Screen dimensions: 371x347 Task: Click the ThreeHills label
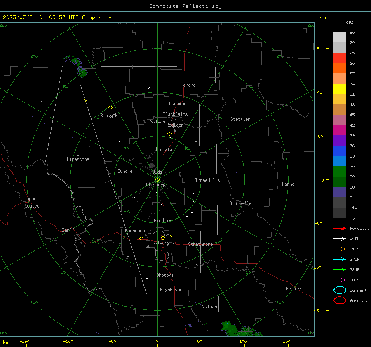(x=207, y=180)
